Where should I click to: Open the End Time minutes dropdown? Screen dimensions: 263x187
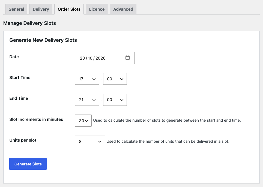click(x=115, y=100)
